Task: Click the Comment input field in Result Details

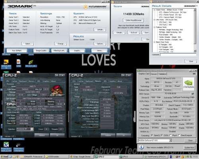Action: 178,55
